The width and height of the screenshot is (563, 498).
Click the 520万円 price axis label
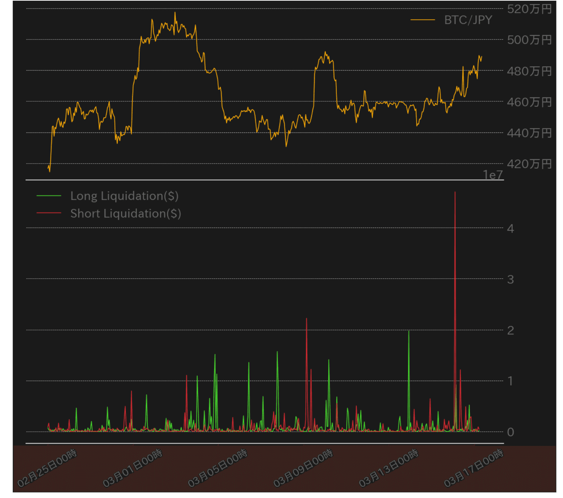(x=529, y=9)
